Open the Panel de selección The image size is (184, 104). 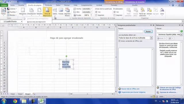143,12
